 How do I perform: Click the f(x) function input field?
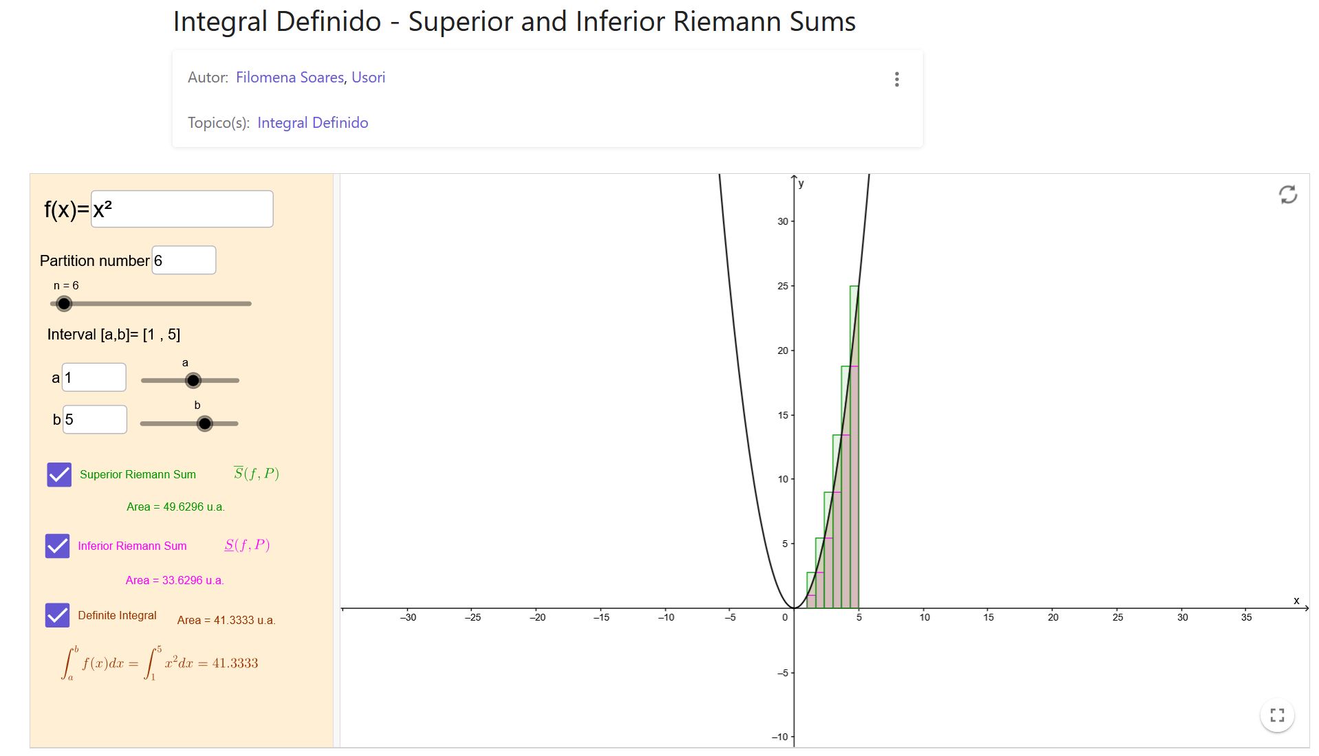point(182,209)
